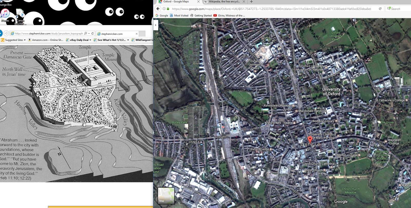This screenshot has height=208, width=411.
Task: Reload the Google Maps page in Firefox
Action: point(380,9)
